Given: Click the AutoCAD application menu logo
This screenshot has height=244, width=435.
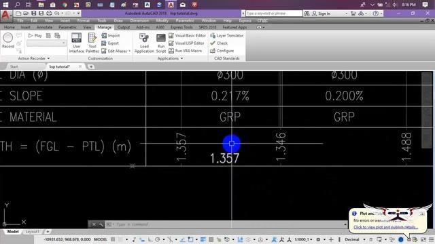Looking at the screenshot, I should click(x=5, y=15).
